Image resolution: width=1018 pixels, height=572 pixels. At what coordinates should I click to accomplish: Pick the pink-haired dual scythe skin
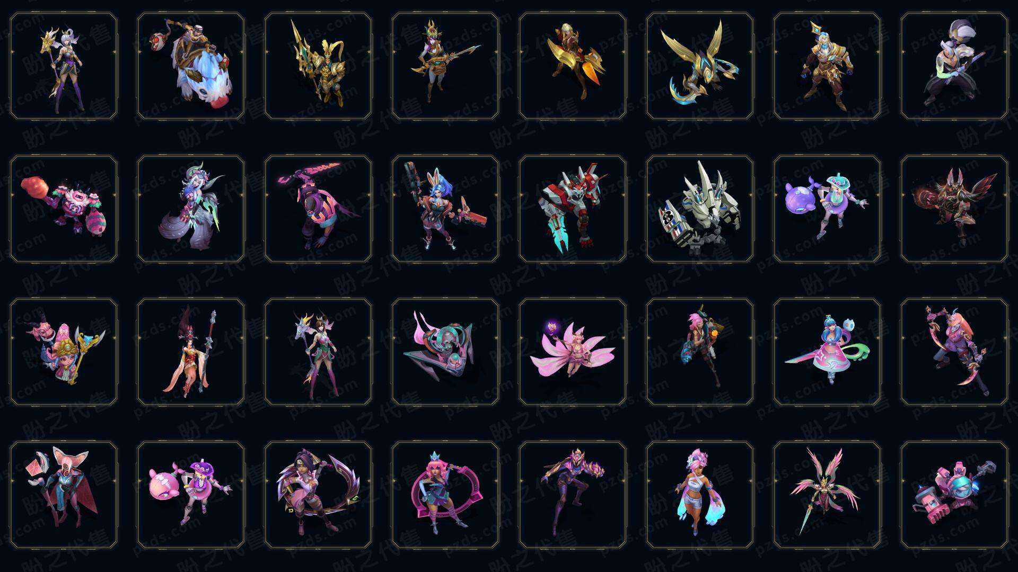click(x=954, y=352)
